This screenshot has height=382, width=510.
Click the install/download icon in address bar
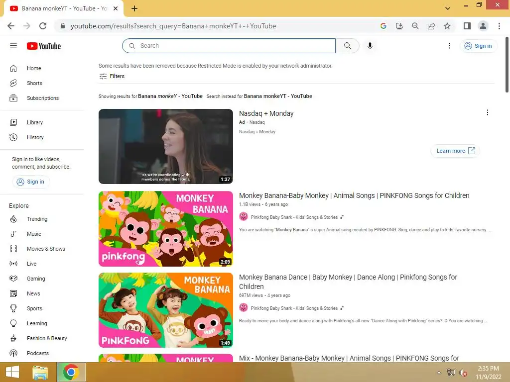(399, 26)
